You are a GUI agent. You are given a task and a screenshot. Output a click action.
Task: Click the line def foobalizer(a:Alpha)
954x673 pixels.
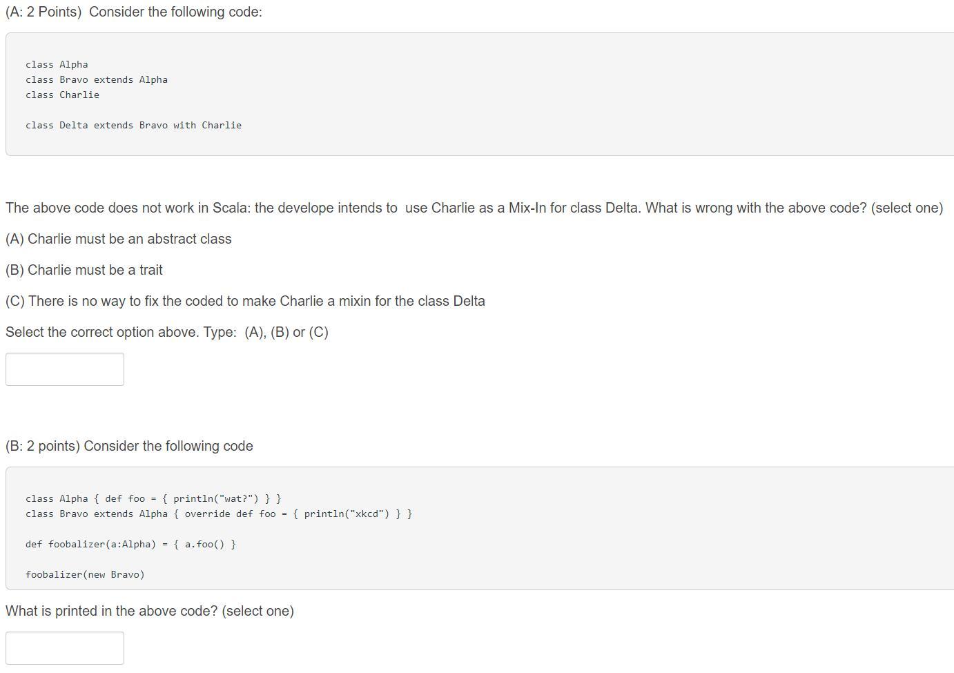click(x=130, y=544)
